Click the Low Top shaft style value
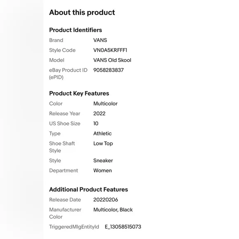Screen dimensions: 239x239 tap(103, 143)
